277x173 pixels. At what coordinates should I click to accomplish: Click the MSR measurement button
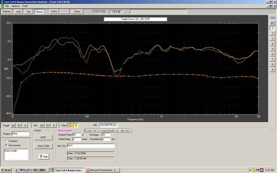pos(43,138)
